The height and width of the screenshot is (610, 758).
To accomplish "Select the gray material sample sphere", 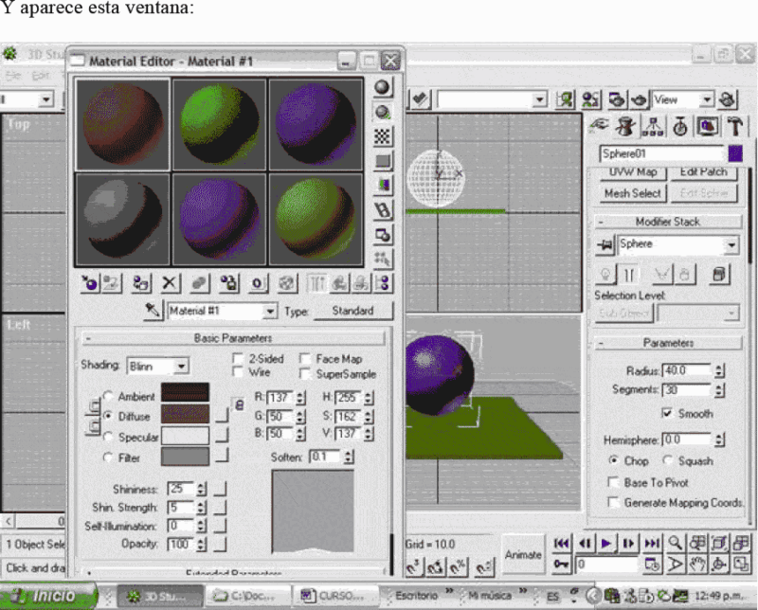I will pyautogui.click(x=122, y=220).
